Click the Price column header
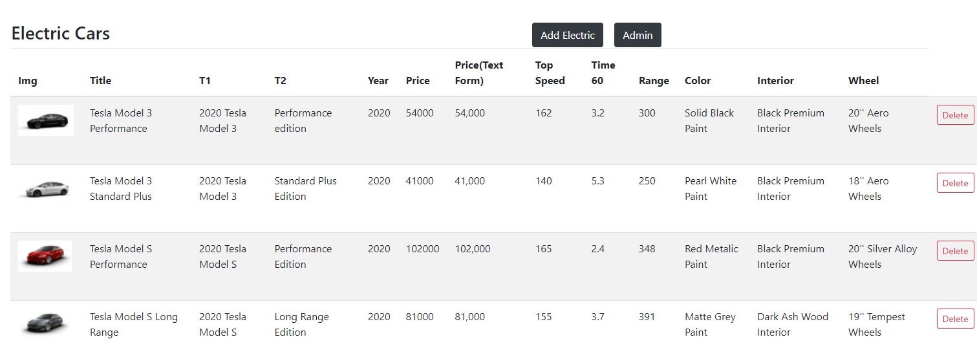This screenshot has width=977, height=359. click(418, 81)
